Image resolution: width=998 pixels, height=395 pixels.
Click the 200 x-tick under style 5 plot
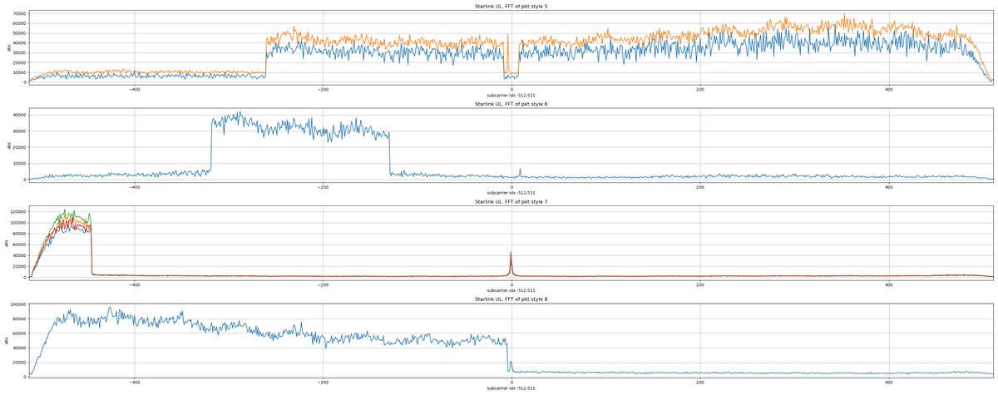click(700, 88)
